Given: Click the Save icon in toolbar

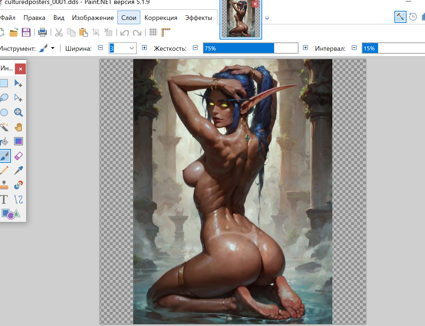Looking at the screenshot, I should coord(26,32).
